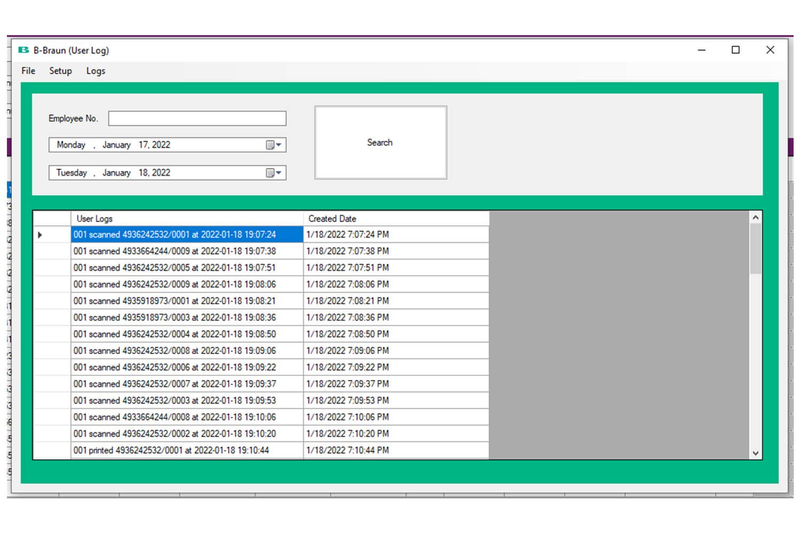The image size is (800, 533).
Task: Open calendar dropdown for January 17 date
Action: (x=274, y=145)
